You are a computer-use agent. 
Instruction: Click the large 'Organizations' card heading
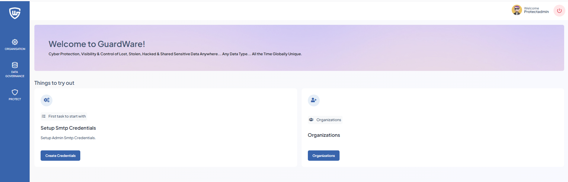click(x=324, y=135)
